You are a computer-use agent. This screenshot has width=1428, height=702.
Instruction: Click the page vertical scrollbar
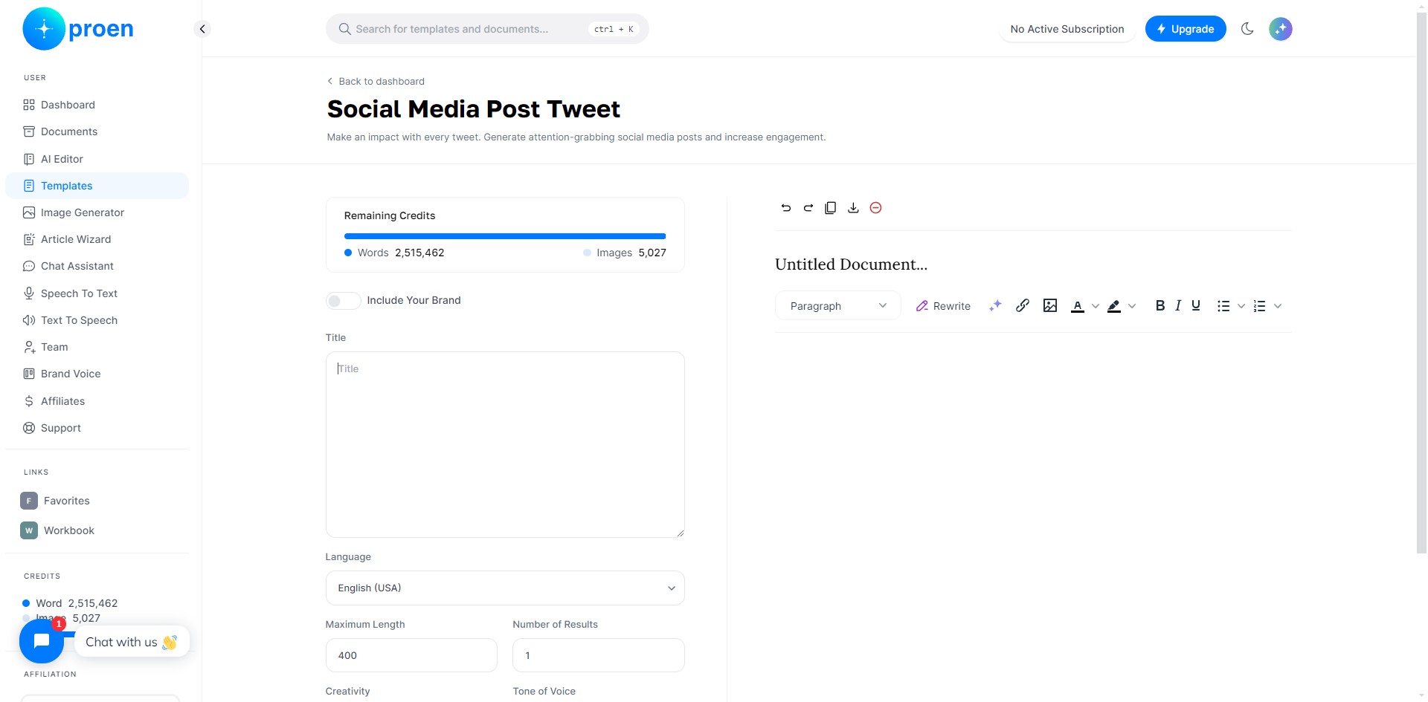[x=1421, y=282]
